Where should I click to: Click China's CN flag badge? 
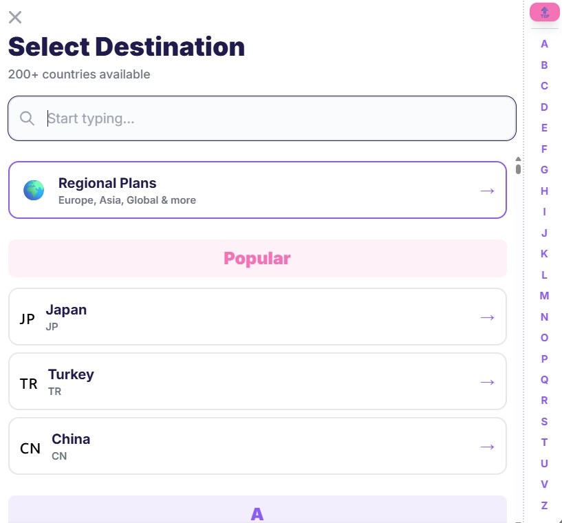point(30,447)
